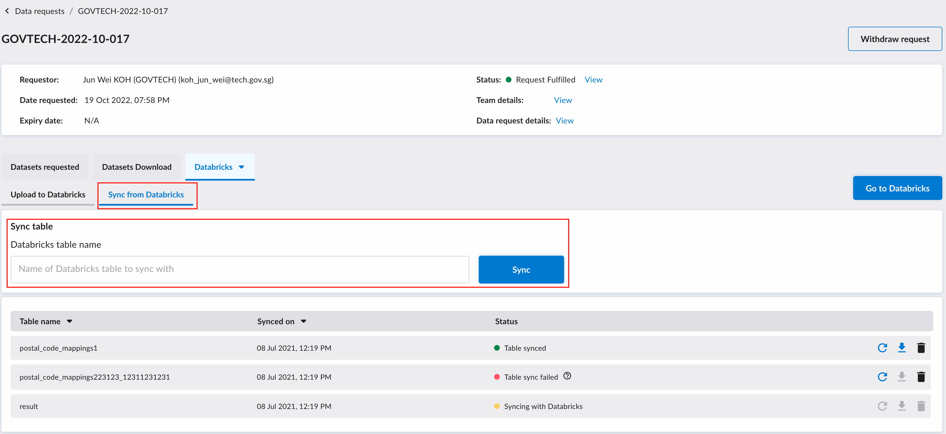
Task: Click the Go to Databricks button
Action: [x=897, y=188]
